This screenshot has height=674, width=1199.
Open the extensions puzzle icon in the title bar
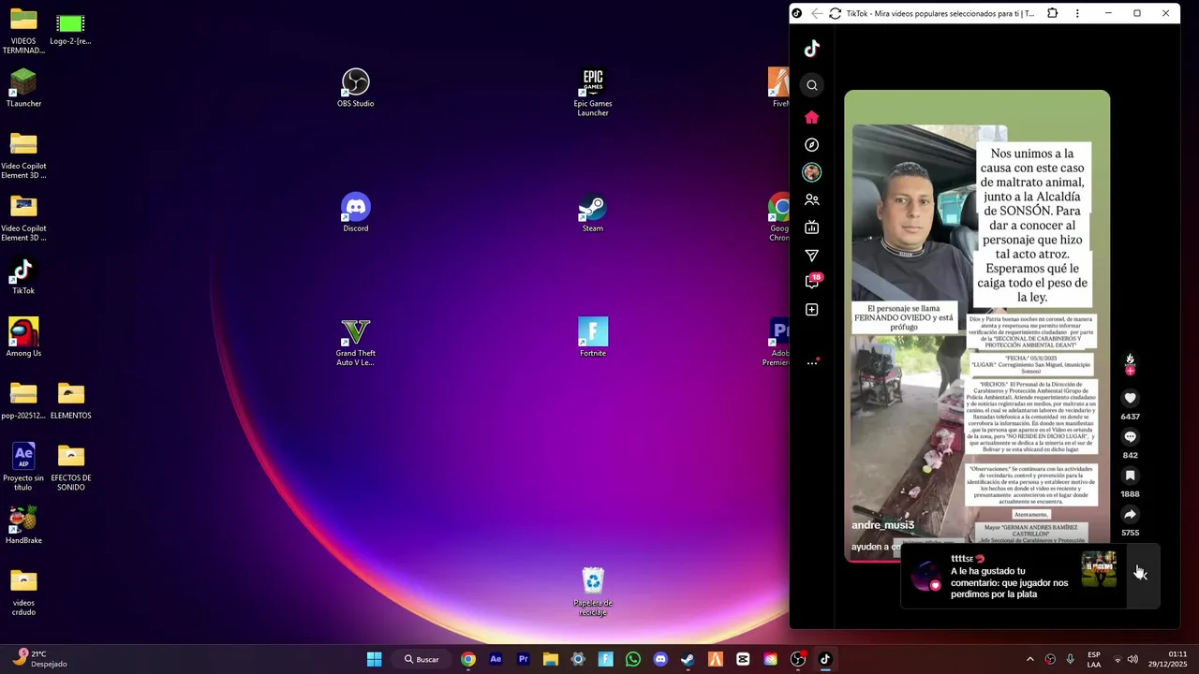[1053, 13]
